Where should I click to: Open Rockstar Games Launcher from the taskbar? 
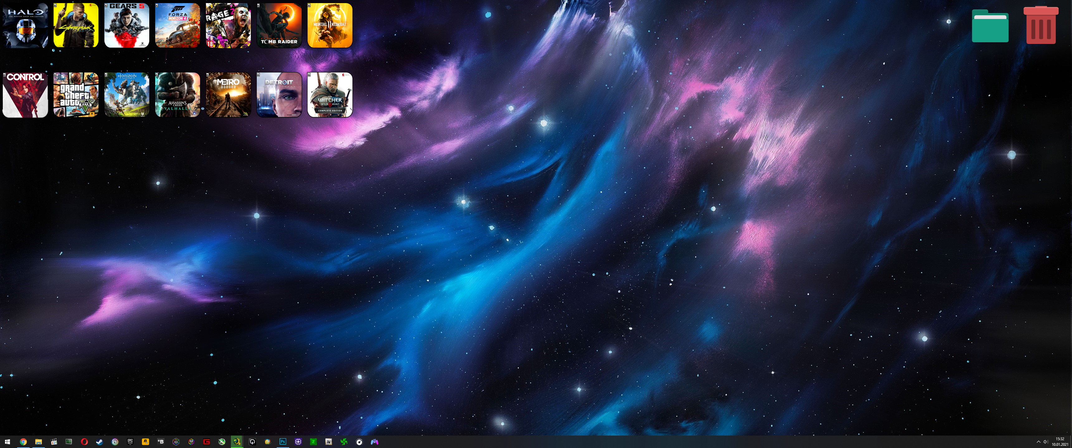click(x=145, y=442)
